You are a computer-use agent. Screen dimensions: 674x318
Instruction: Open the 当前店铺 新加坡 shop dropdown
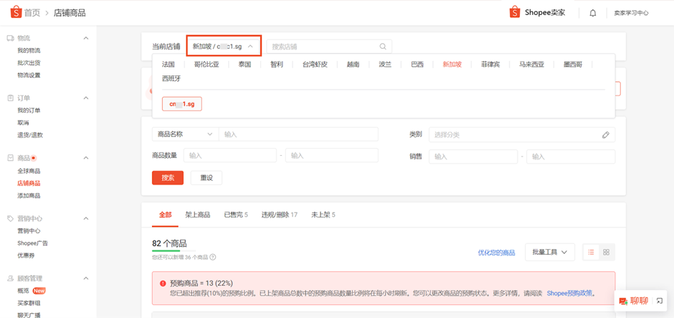pyautogui.click(x=224, y=46)
